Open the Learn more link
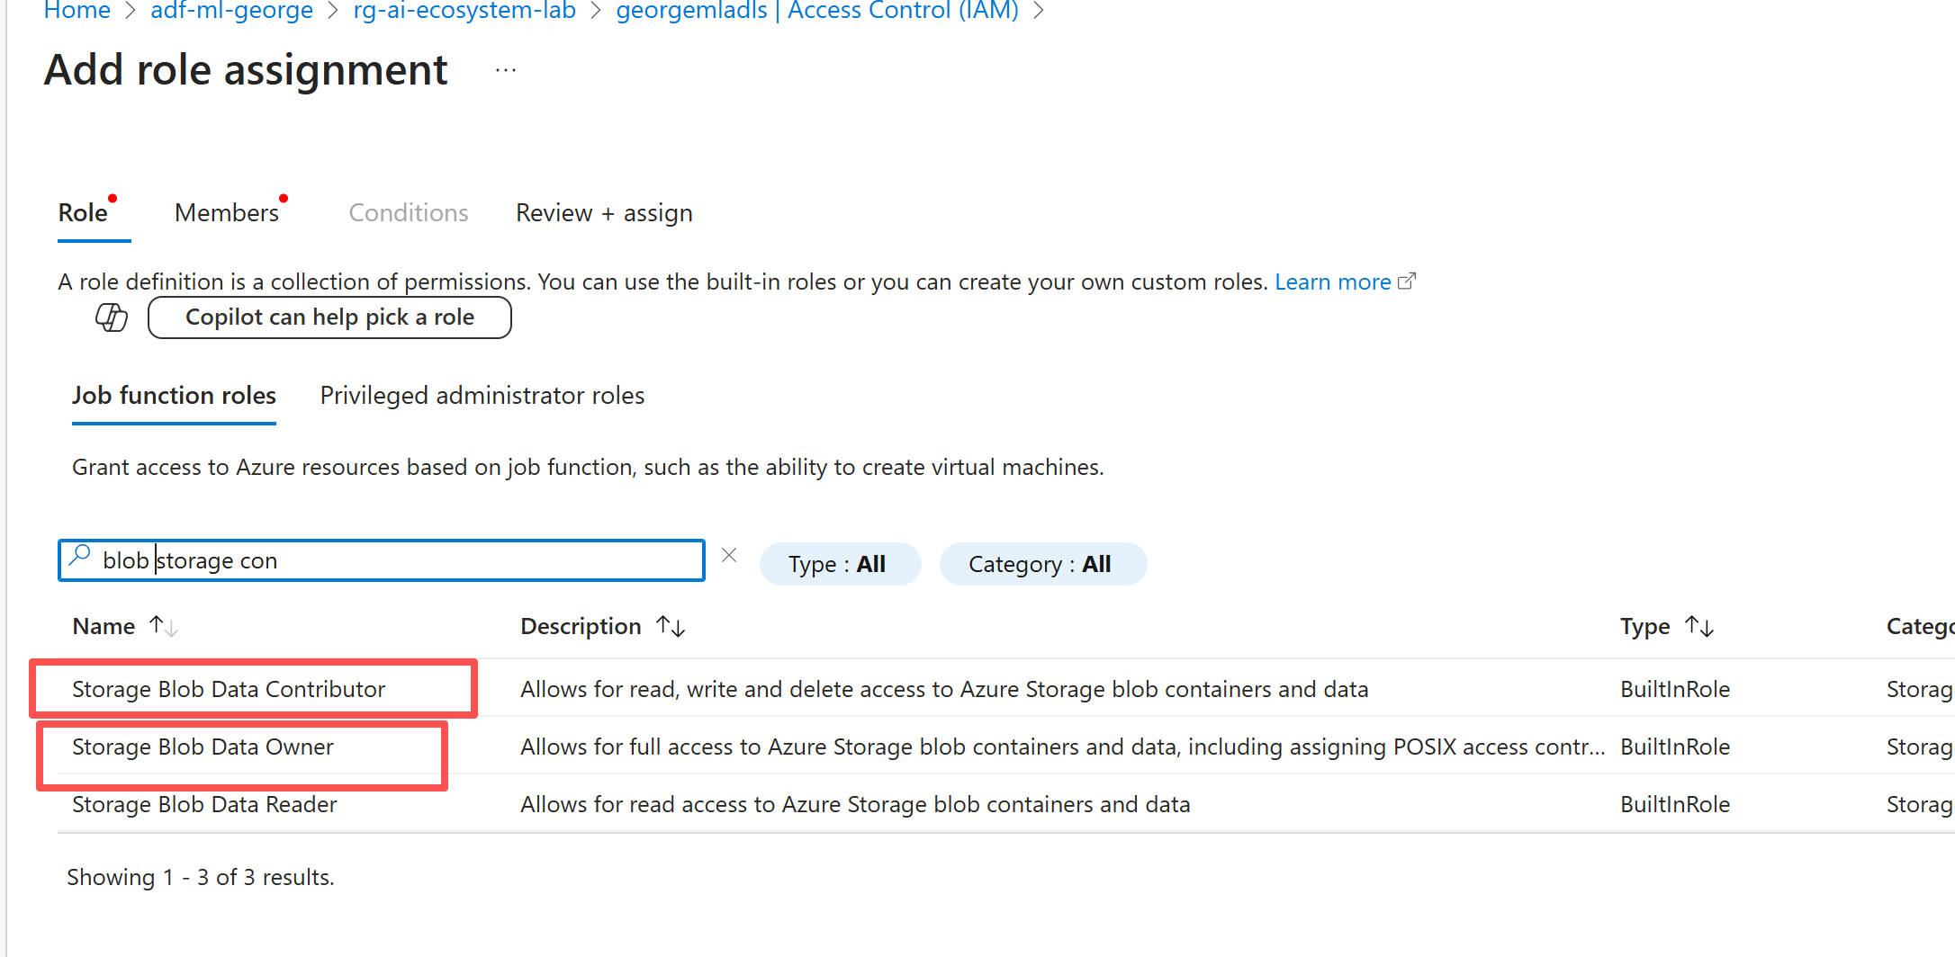 pos(1345,282)
